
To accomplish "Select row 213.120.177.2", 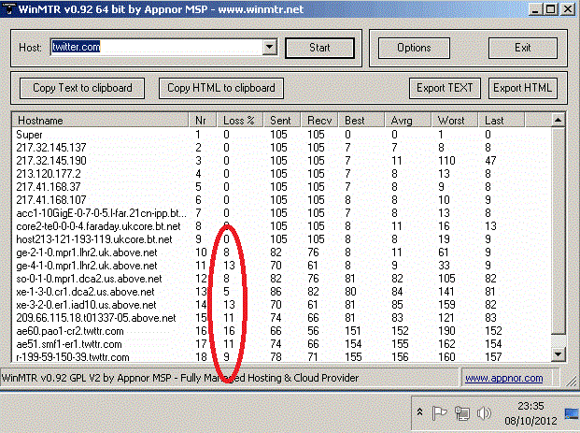I will click(281, 174).
